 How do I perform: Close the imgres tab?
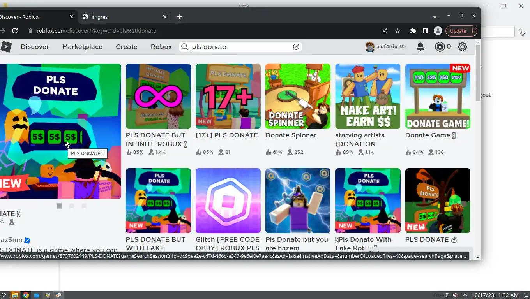(165, 17)
